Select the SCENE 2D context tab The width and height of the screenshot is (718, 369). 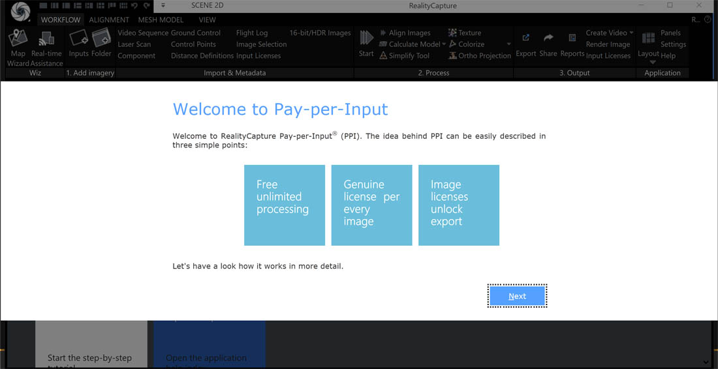(208, 5)
